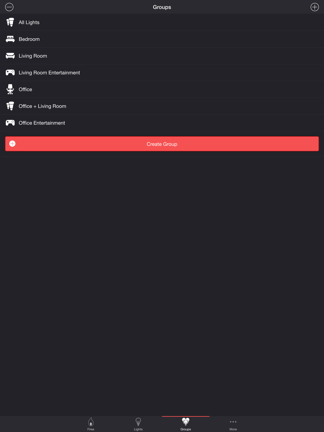The width and height of the screenshot is (324, 432).
Task: Click the sofa icon for Living Room
Action: tap(10, 56)
